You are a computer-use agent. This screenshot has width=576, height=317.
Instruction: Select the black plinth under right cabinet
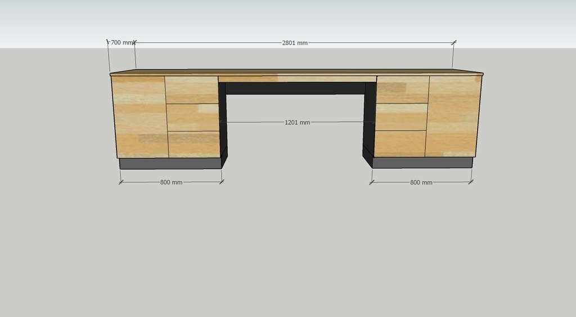[x=422, y=163]
